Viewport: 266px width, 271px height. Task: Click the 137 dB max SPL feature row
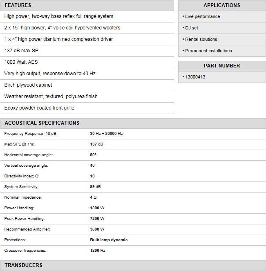22,51
